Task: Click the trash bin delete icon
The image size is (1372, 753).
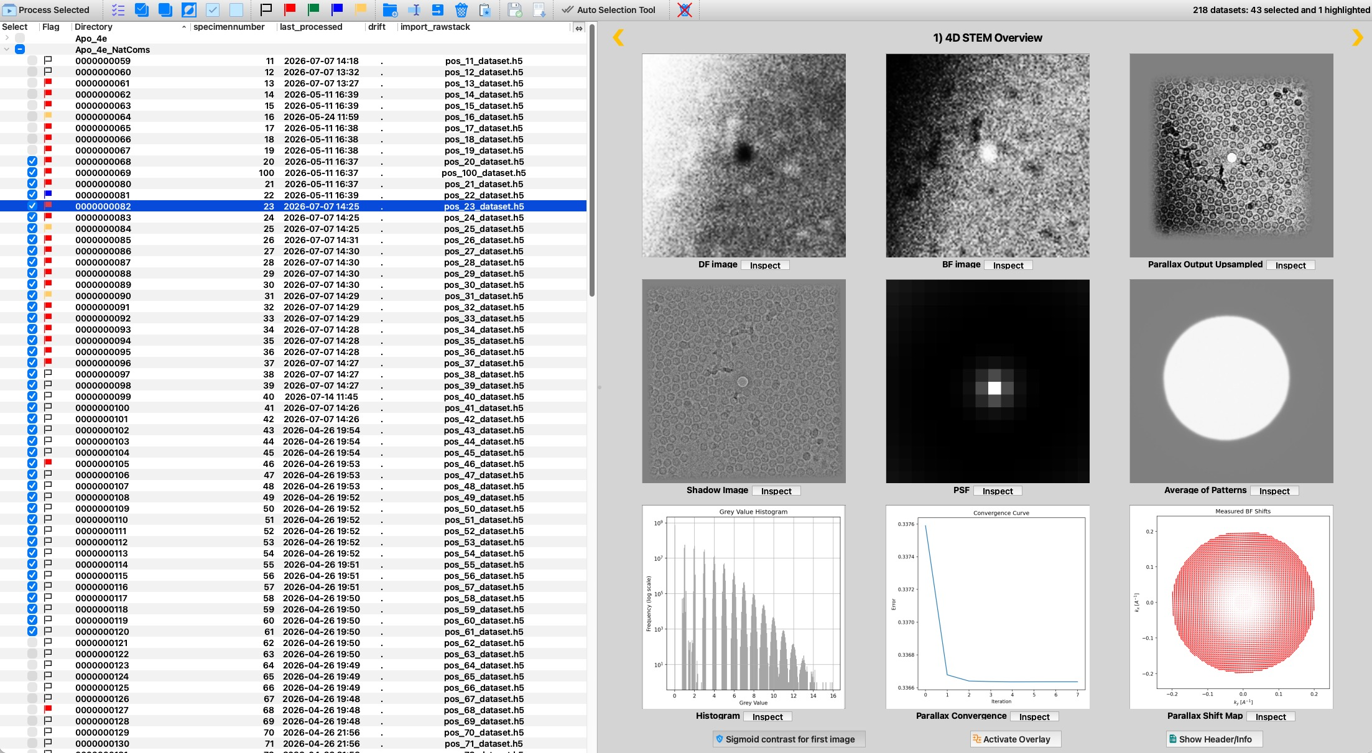Action: [x=461, y=9]
